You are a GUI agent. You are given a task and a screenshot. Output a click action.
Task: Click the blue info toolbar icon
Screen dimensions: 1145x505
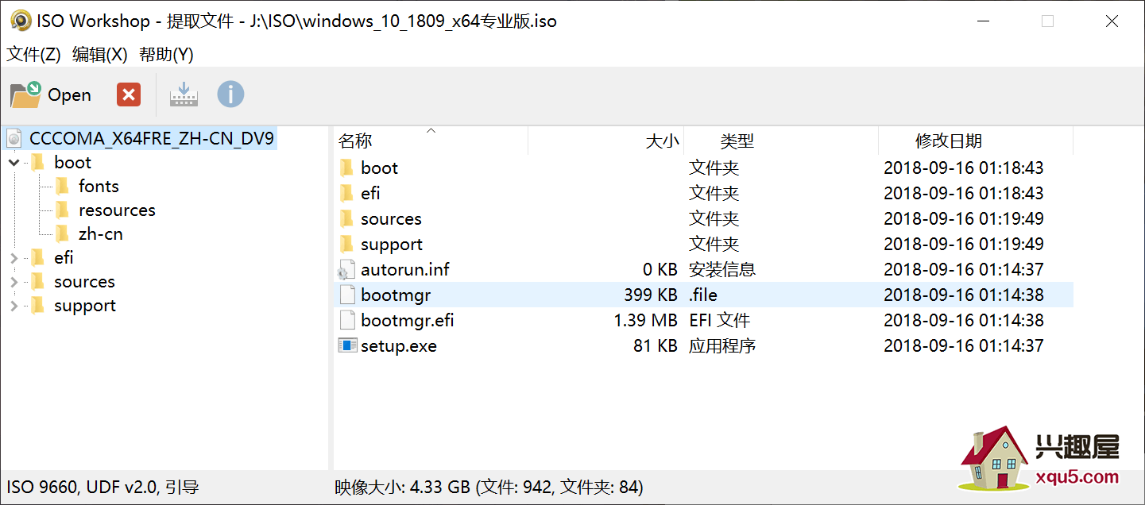230,94
